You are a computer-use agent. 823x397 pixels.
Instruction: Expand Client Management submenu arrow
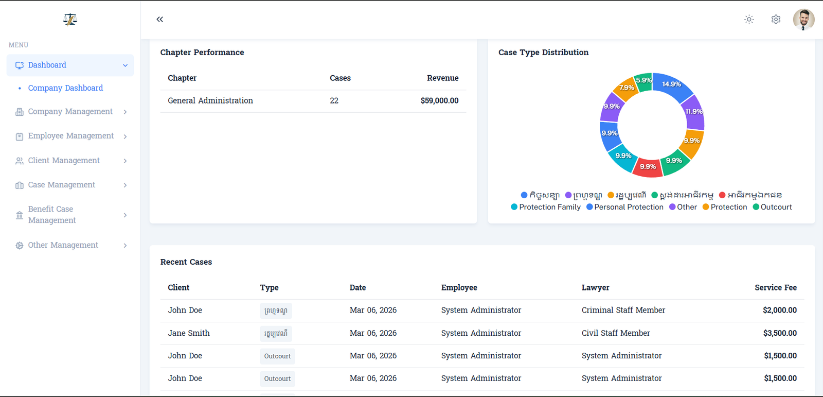pyautogui.click(x=125, y=161)
